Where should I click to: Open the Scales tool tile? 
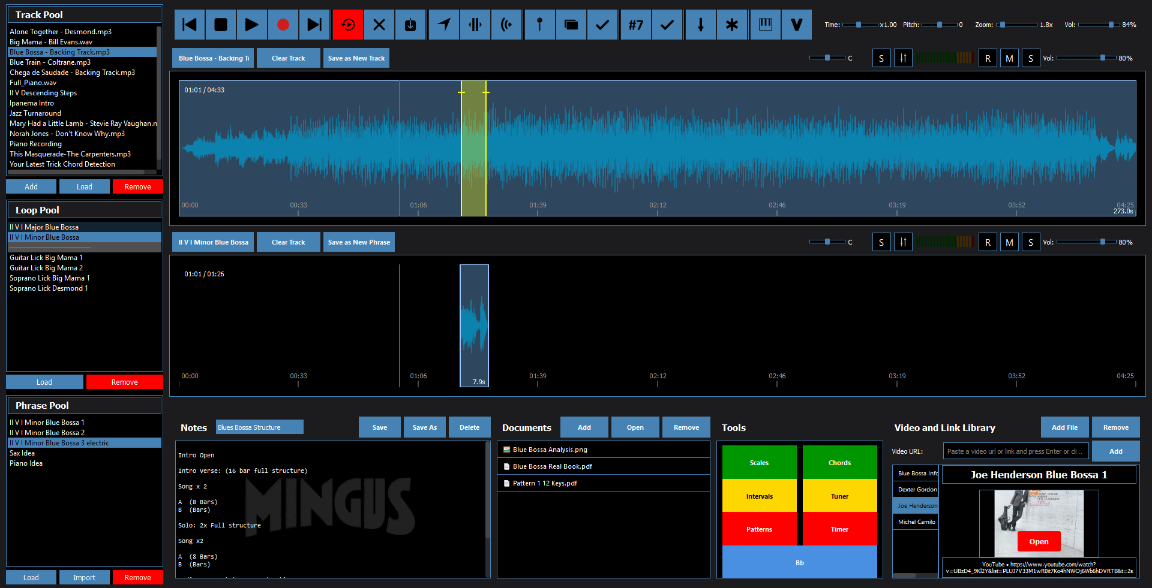pos(759,462)
